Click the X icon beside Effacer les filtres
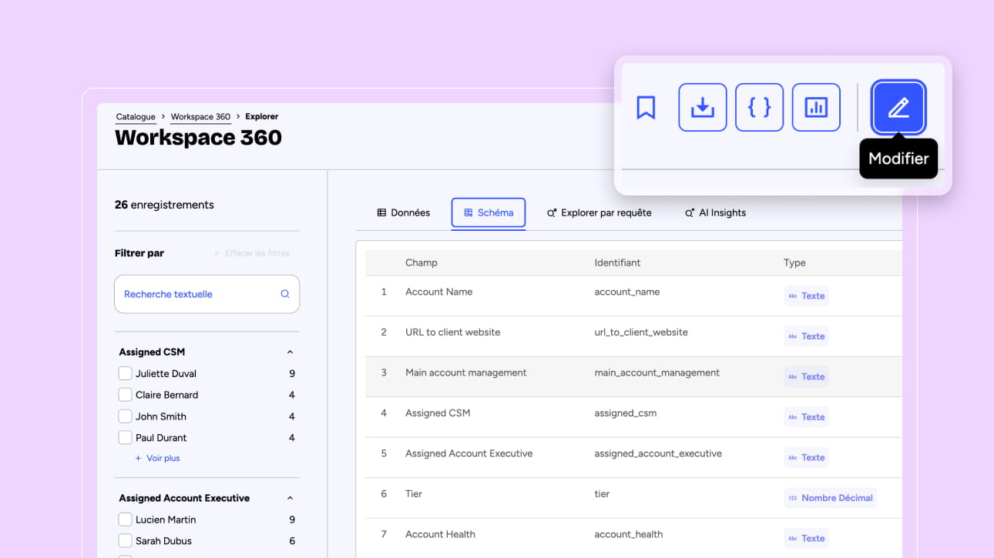The height and width of the screenshot is (558, 994). click(x=217, y=253)
